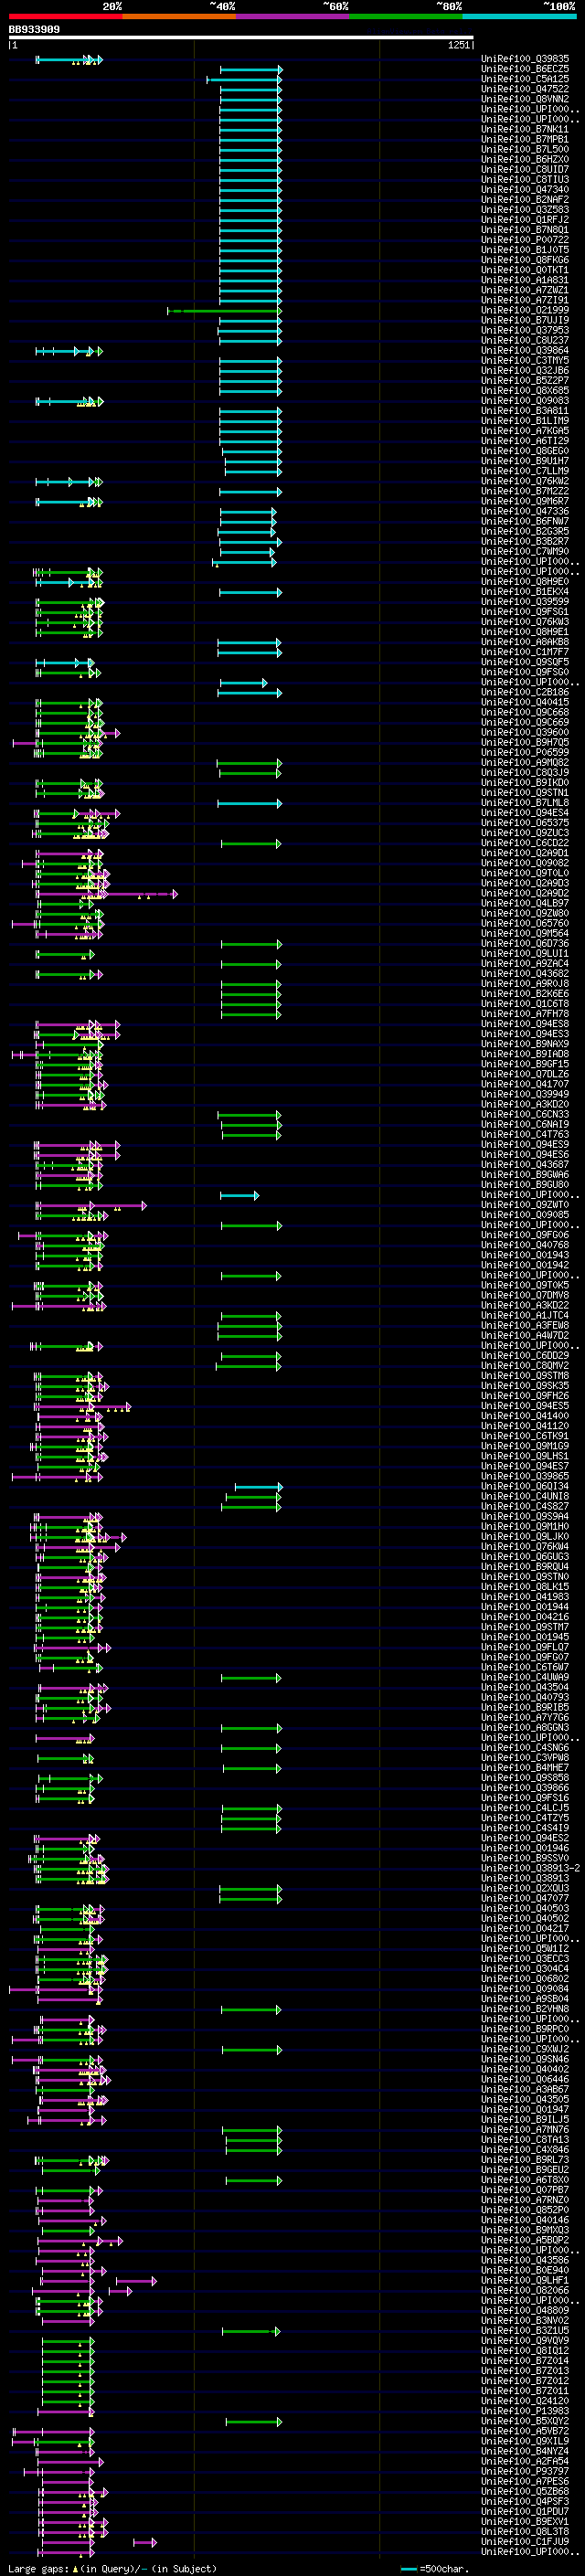Click the UniRef100_C1FJU9 label
585x2576 pixels.
pyautogui.click(x=525, y=2541)
